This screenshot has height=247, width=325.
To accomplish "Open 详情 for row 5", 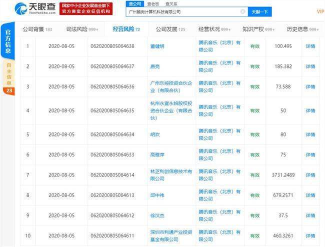I will [310, 134].
